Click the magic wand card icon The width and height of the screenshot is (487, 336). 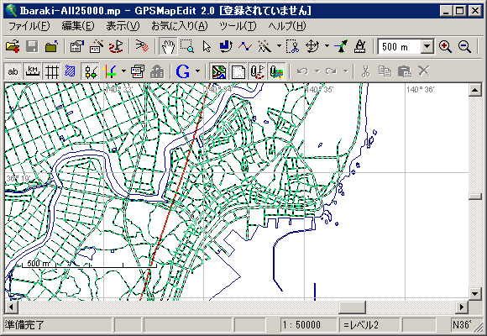(97, 47)
